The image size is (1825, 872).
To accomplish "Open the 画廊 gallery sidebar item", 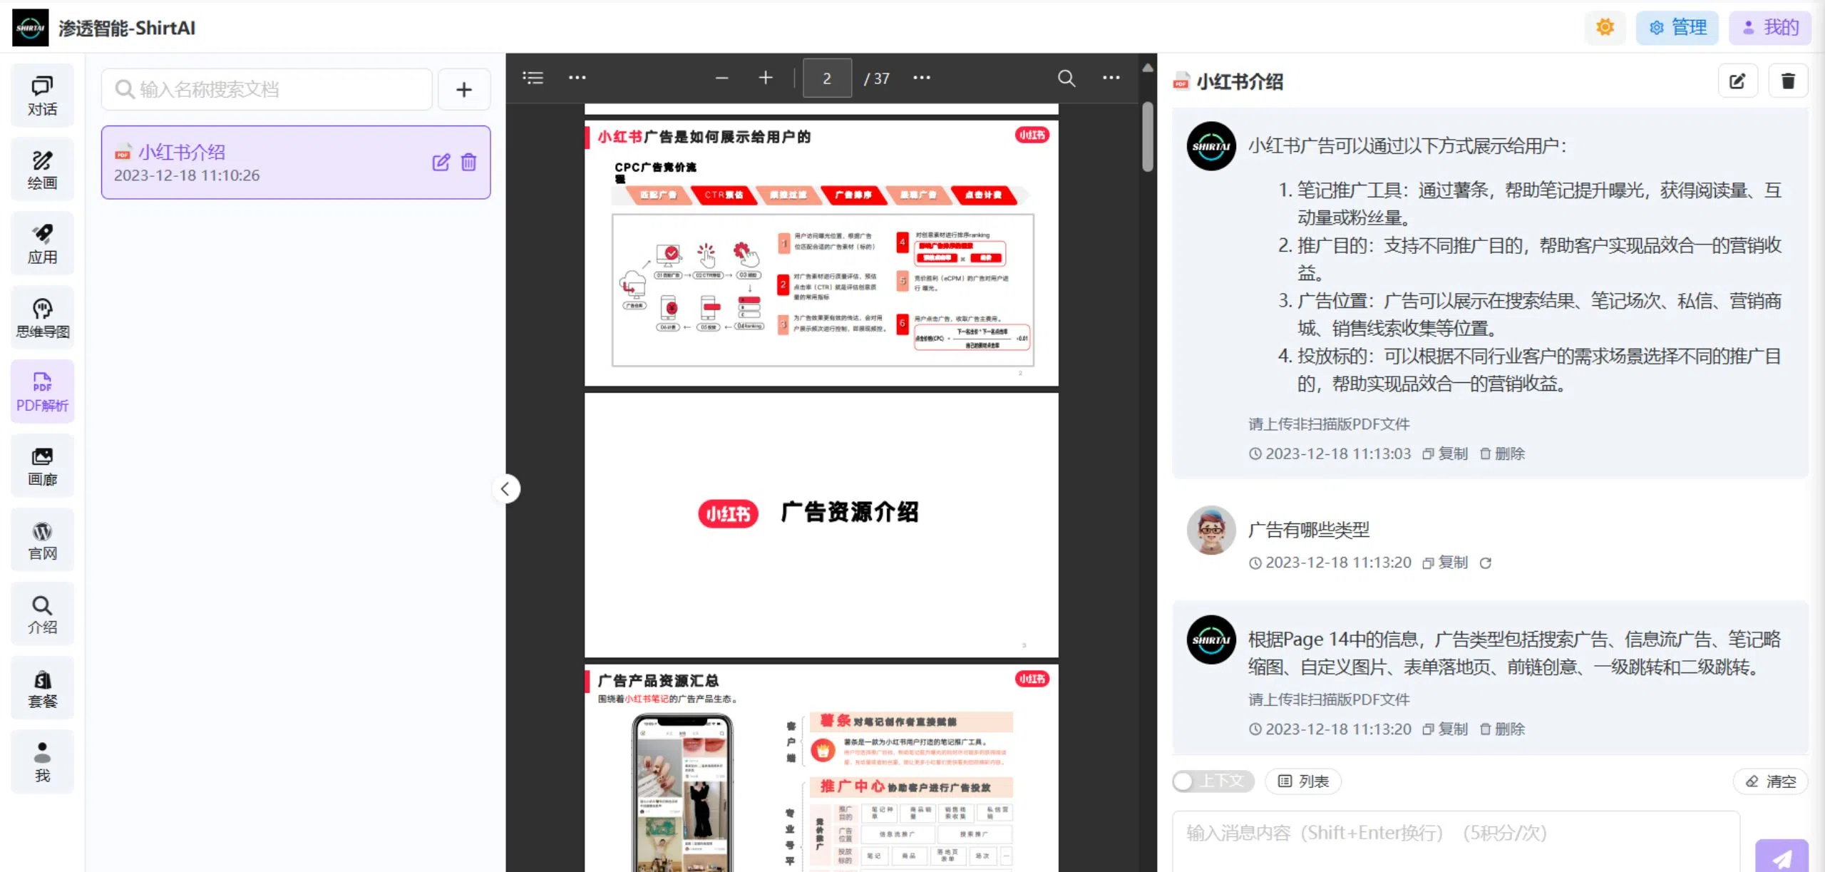I will click(x=42, y=466).
